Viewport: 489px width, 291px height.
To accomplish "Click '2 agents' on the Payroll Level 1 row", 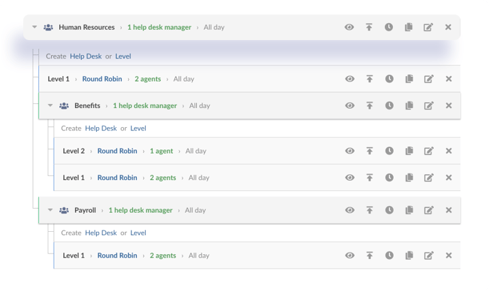I will [163, 256].
